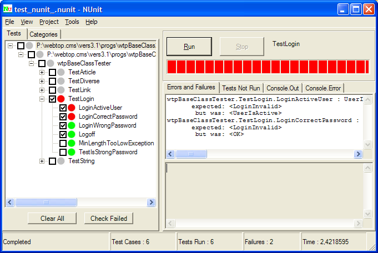
Task: Click the red status circle beside LoginCorrectPassword
Action: coord(72,117)
